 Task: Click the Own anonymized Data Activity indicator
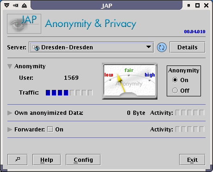coord(190,113)
